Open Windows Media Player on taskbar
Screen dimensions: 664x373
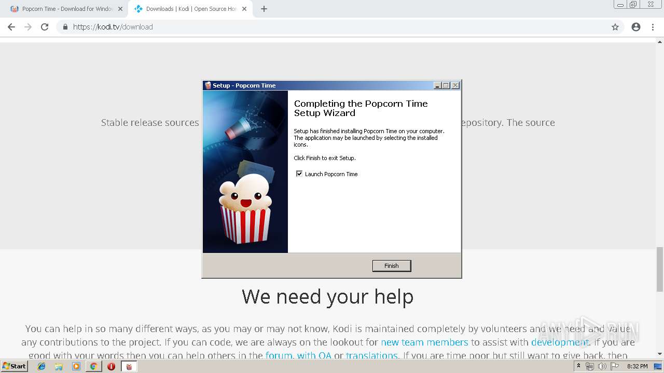(76, 366)
